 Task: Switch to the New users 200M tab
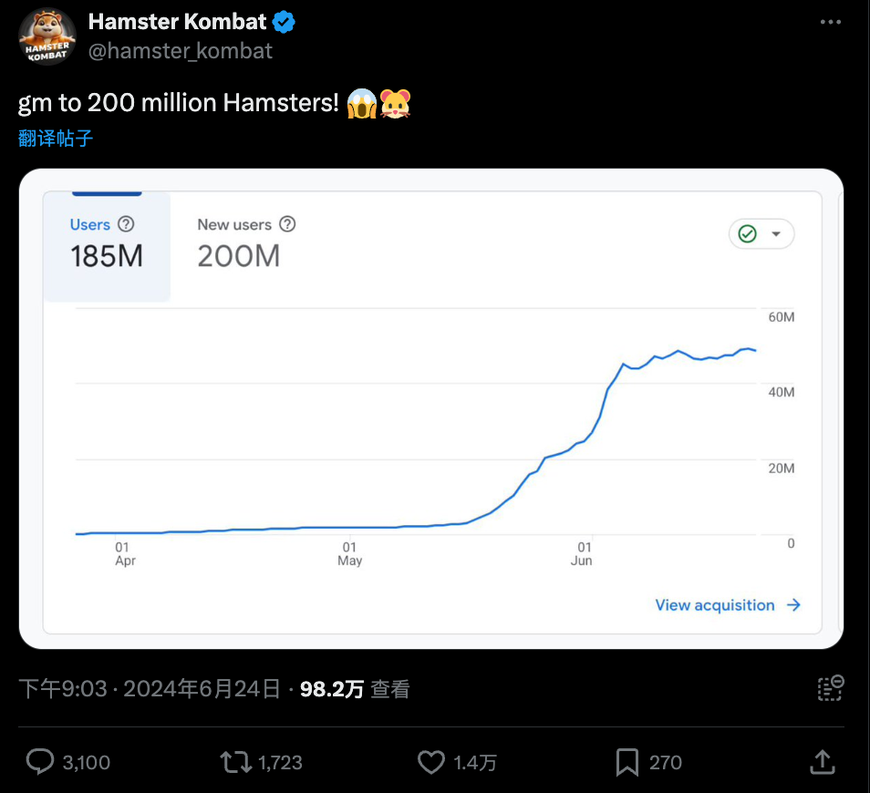pos(246,242)
